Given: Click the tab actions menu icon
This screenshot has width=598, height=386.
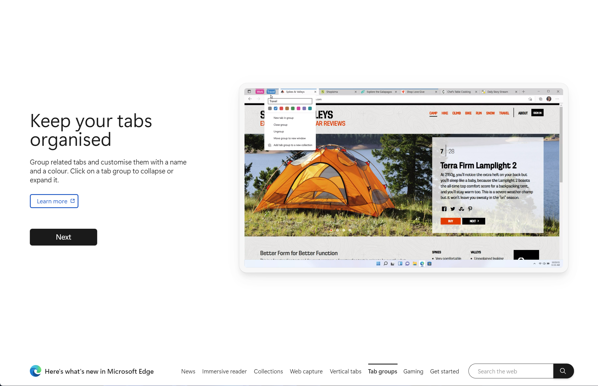Looking at the screenshot, I should point(249,92).
